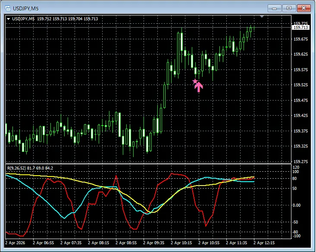This screenshot has width=316, height=252.
Task: Click the 159.575 price scale label
Action: pos(300,70)
